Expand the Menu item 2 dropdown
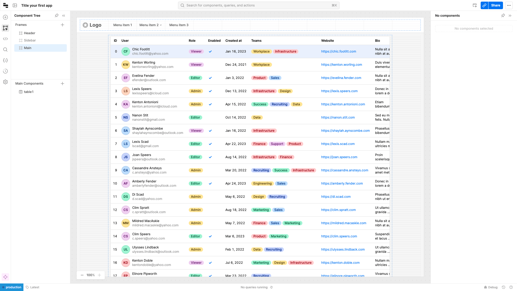The height and width of the screenshot is (291, 517). click(x=151, y=25)
